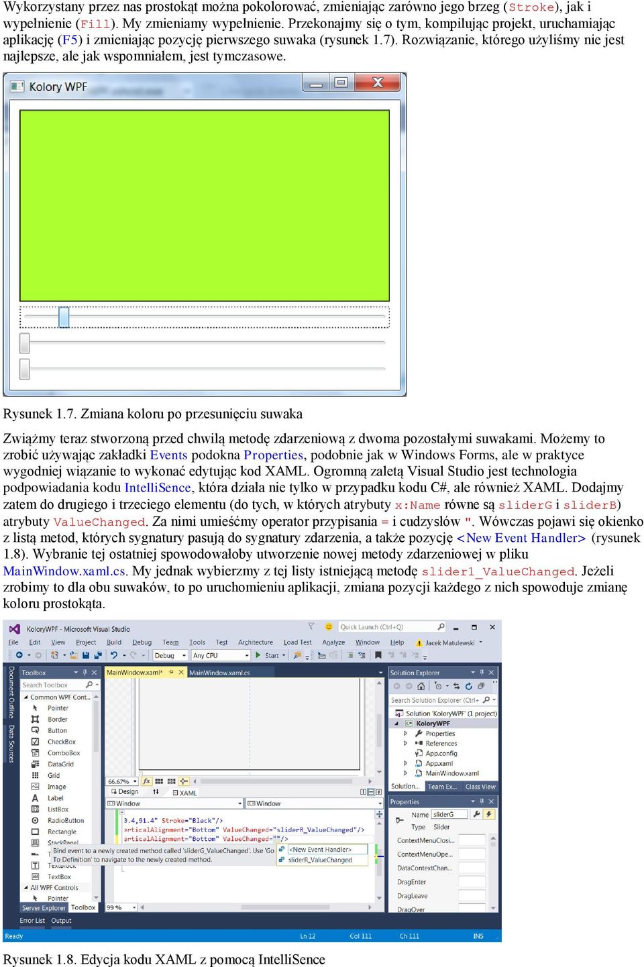The image size is (644, 967).
Task: Open the Debug menu
Action: (142, 642)
